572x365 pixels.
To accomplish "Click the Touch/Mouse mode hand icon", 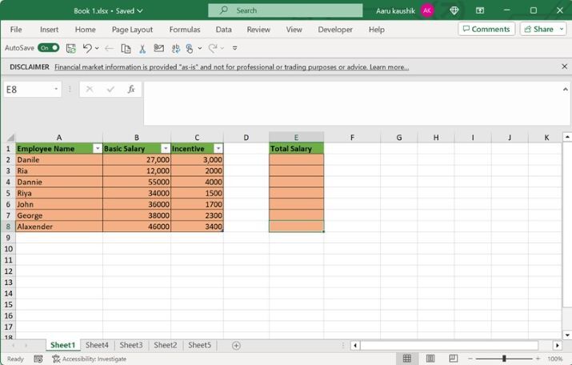I will click(x=190, y=48).
